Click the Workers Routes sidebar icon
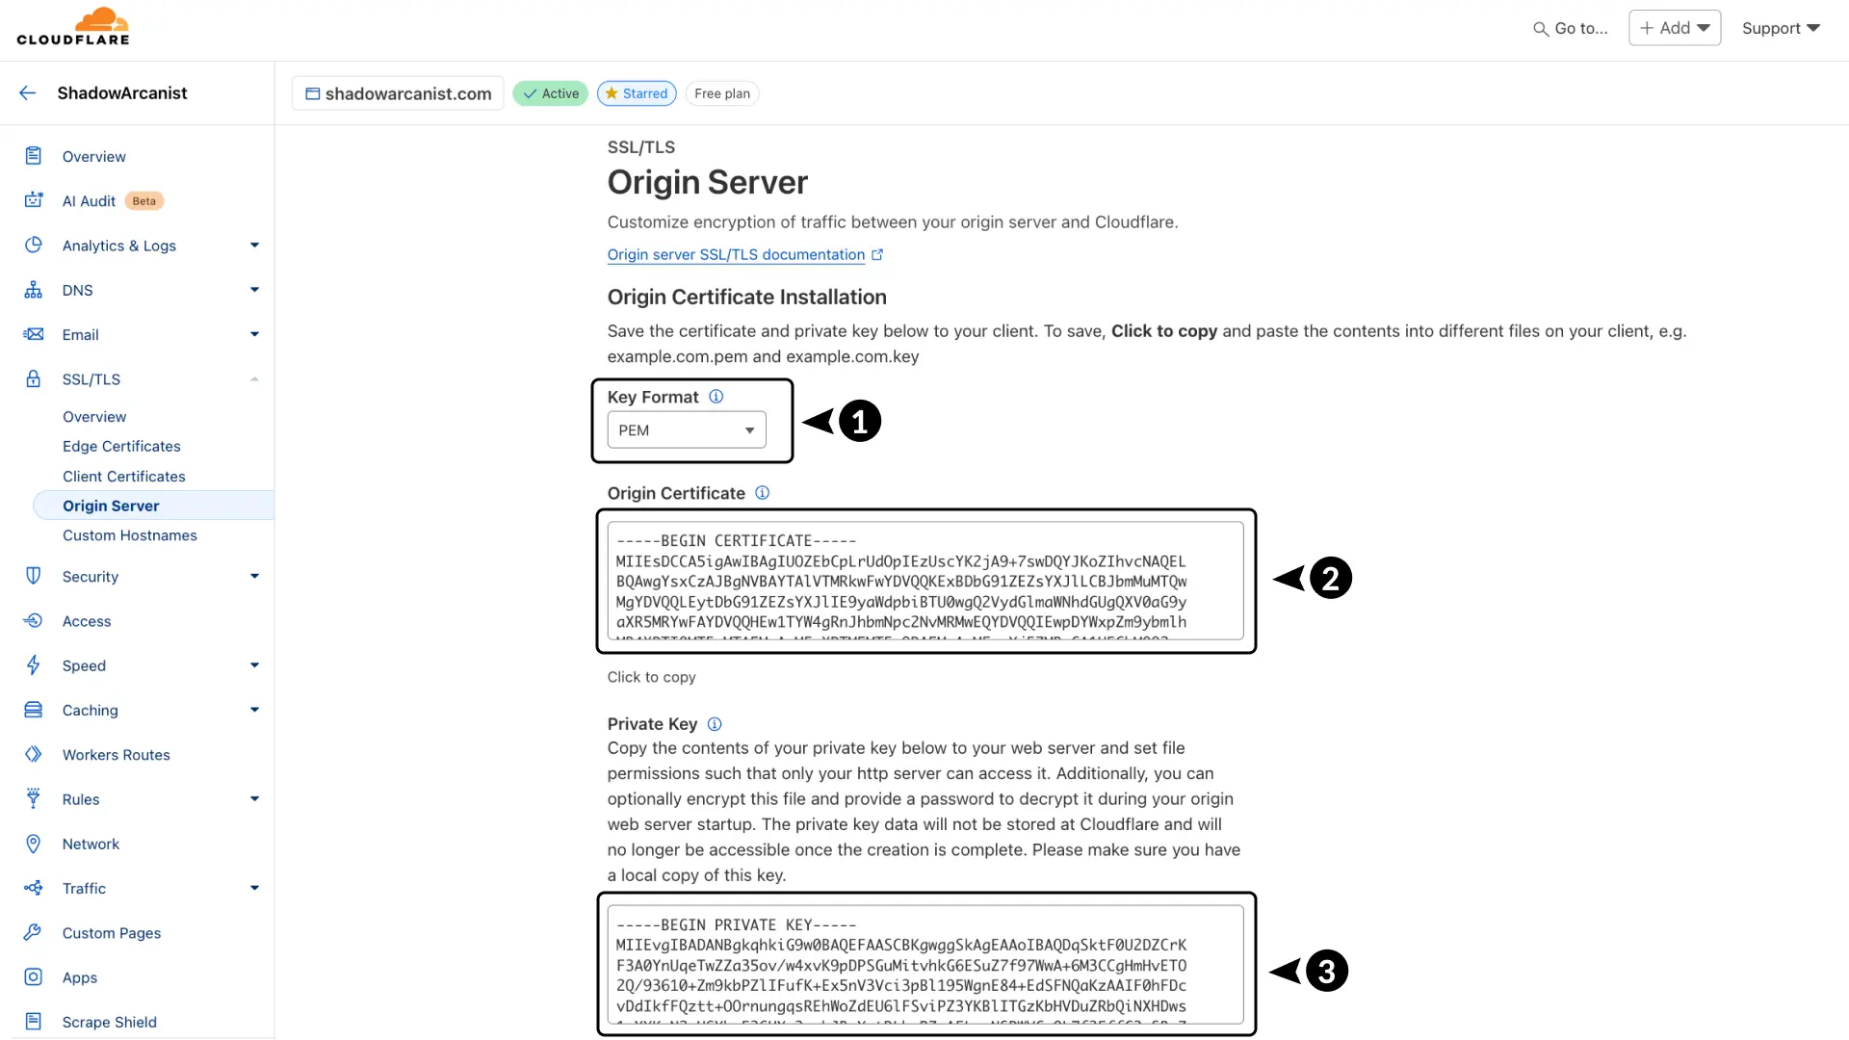This screenshot has height=1040, width=1849. (x=34, y=754)
